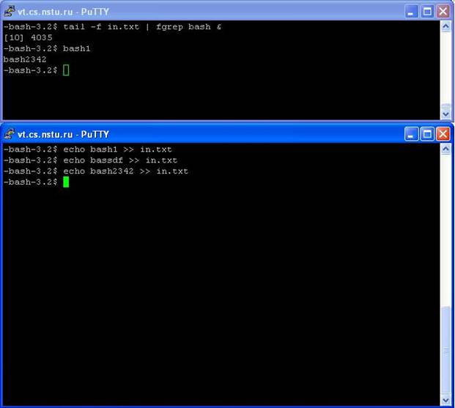
Task: Click the '[10] 4035' job output line
Action: point(28,37)
